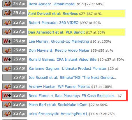Click the 25 Apr date badge on PLR Bandit row
Image resolution: width=132 pixels, height=120 pixels.
(19, 32)
